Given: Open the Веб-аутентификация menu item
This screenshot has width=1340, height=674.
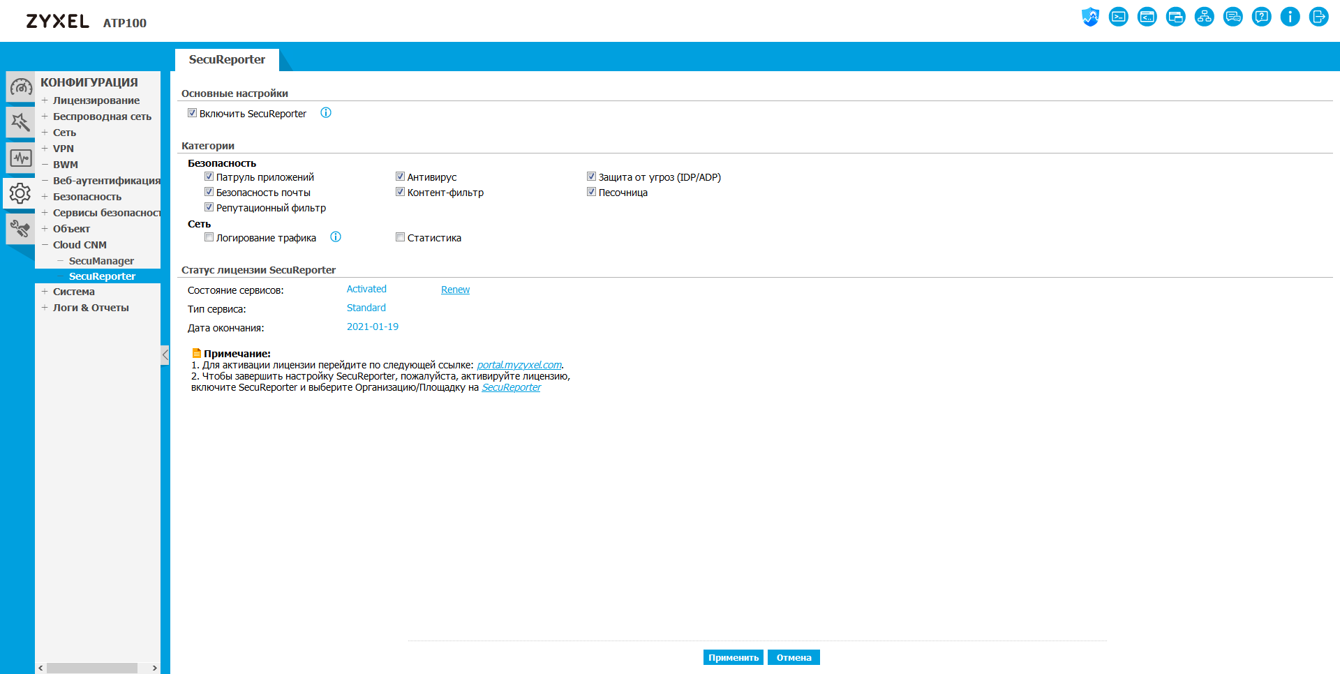Looking at the screenshot, I should 107,181.
